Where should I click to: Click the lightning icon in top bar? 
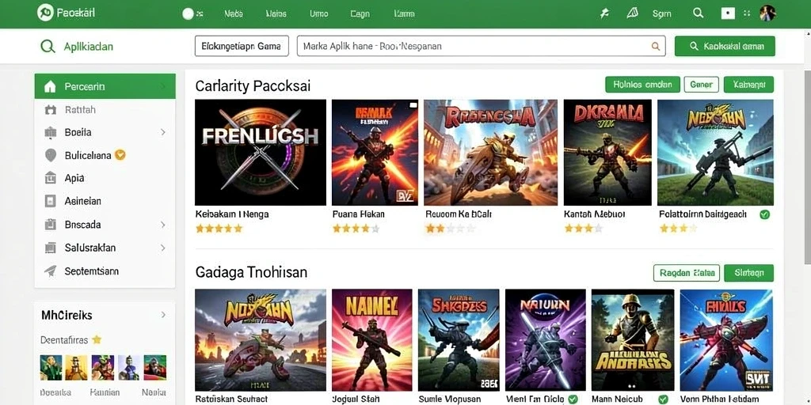[x=604, y=14]
